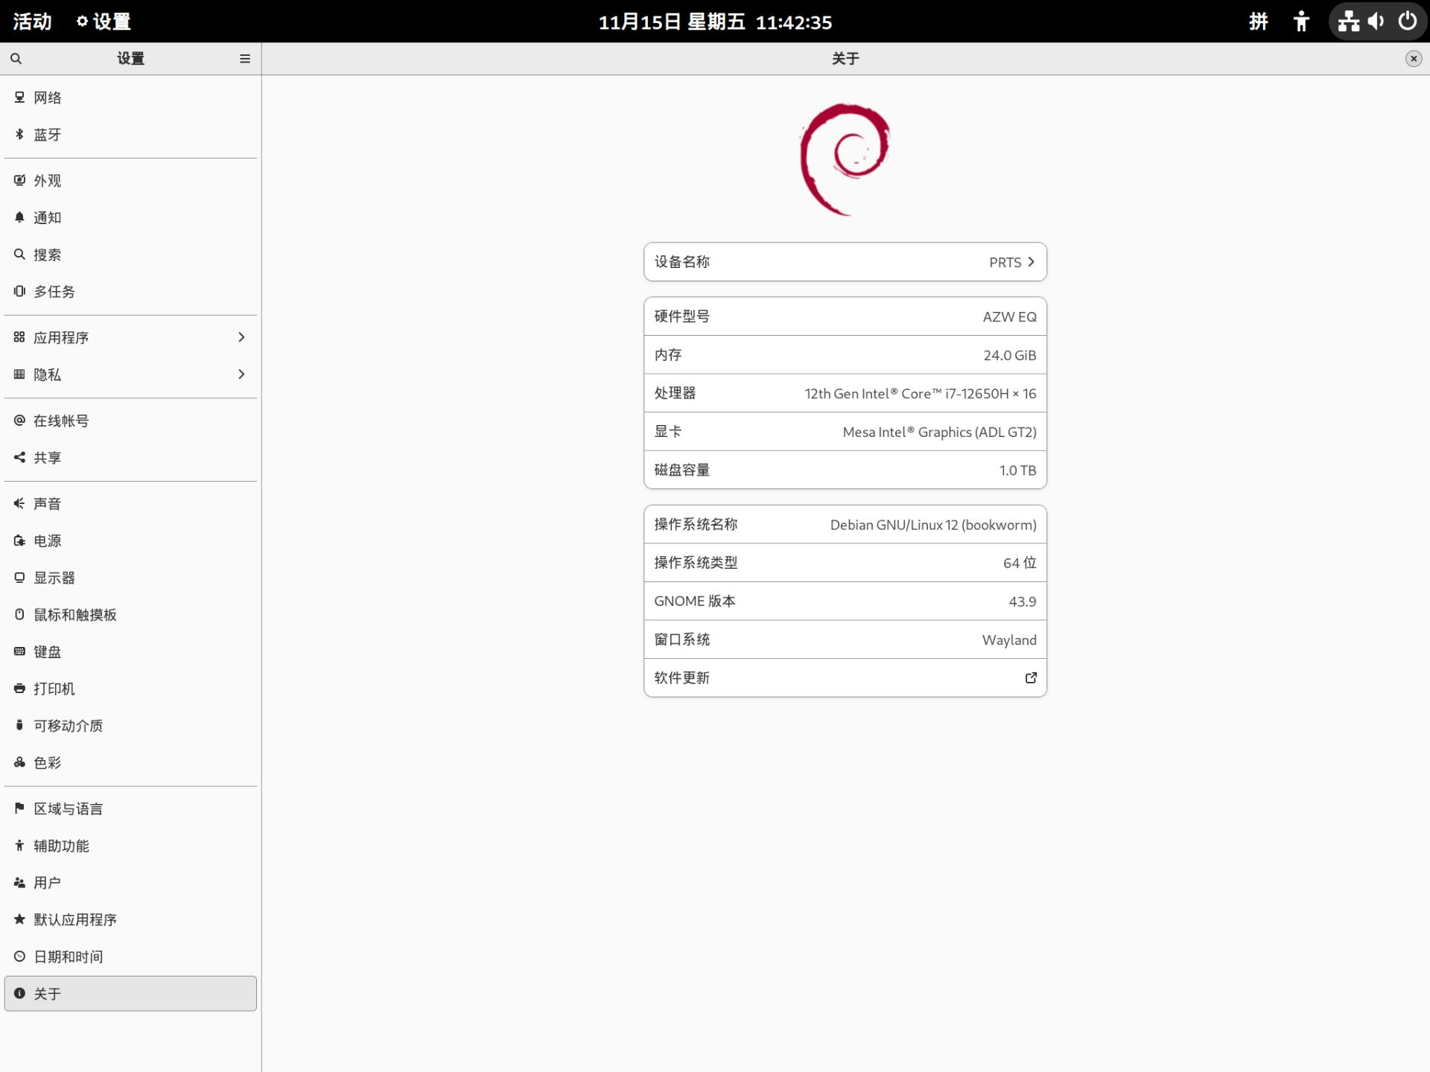Click the color icon beside 色彩
This screenshot has height=1072, width=1430.
click(19, 762)
